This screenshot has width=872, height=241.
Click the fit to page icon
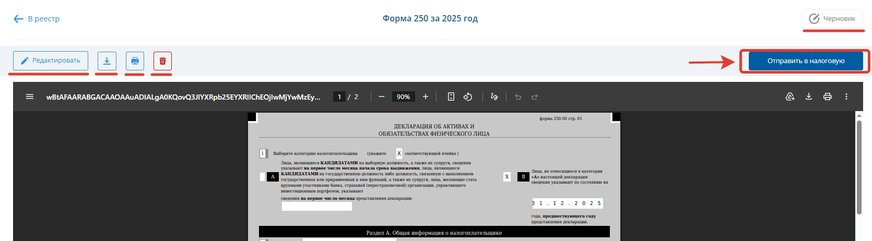451,97
